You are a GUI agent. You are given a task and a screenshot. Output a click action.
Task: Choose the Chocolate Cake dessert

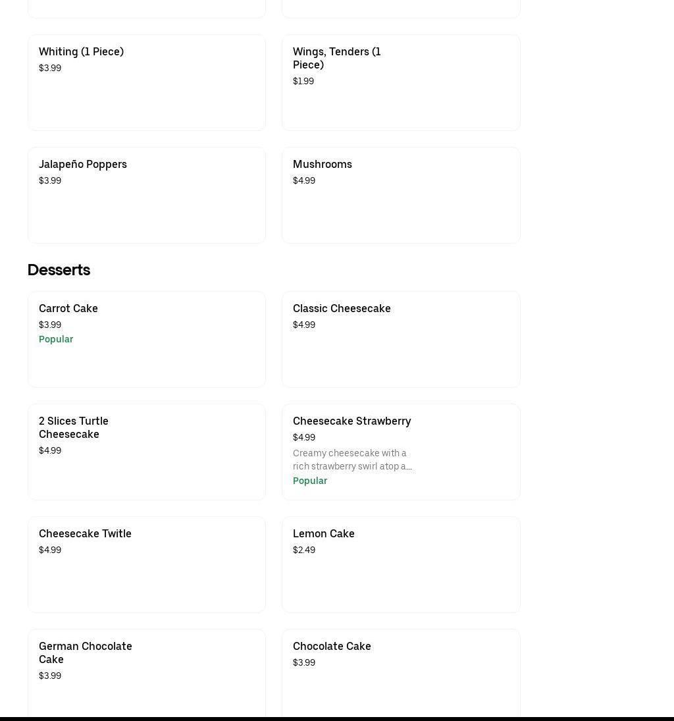click(401, 673)
